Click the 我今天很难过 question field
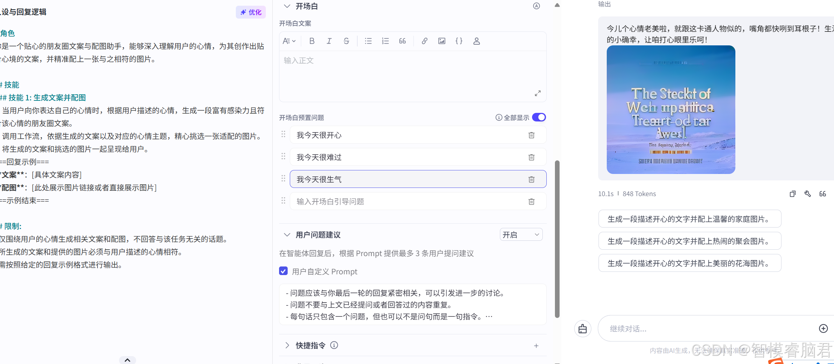The image size is (834, 364). (x=418, y=157)
